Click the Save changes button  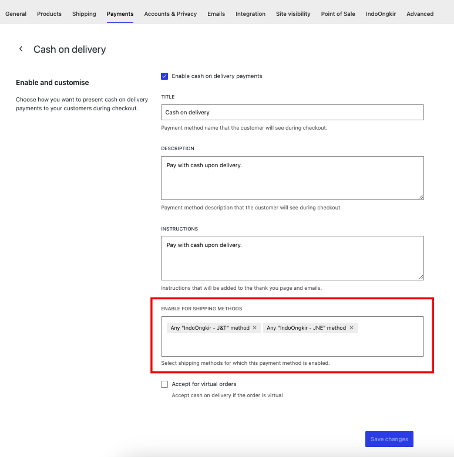(x=389, y=439)
